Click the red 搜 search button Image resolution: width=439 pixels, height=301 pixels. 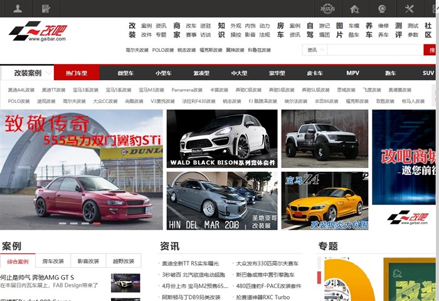[x=431, y=50]
